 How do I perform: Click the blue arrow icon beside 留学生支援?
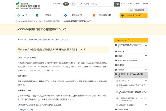pos(65,15)
